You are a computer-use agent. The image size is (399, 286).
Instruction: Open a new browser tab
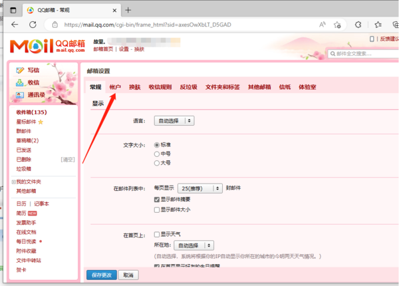coord(128,10)
